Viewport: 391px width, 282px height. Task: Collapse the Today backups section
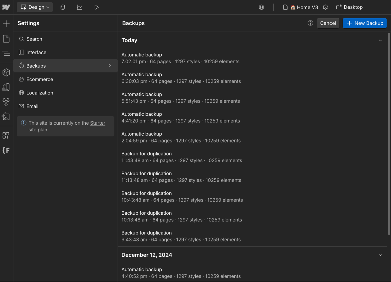coord(380,40)
